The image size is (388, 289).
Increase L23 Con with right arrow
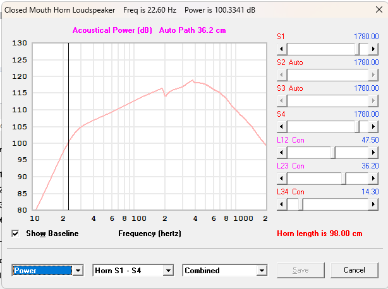pos(373,179)
